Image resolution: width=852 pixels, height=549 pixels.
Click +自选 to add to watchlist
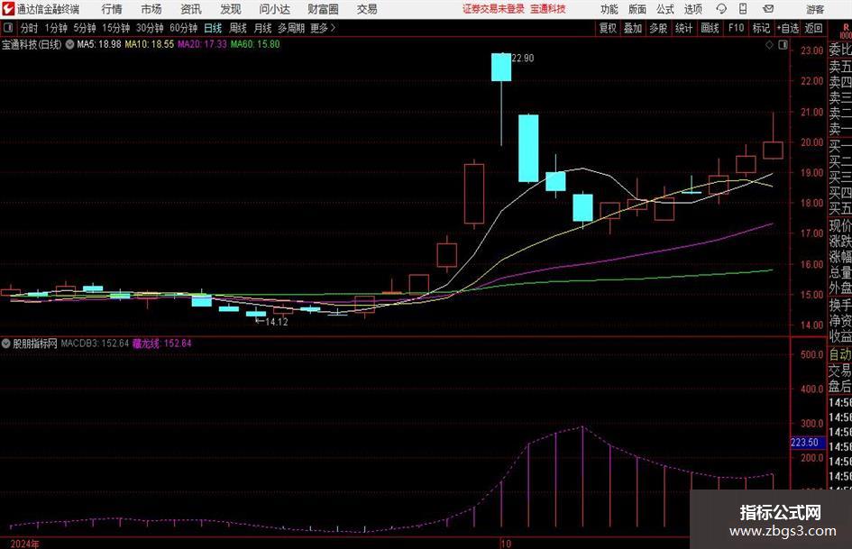click(787, 28)
